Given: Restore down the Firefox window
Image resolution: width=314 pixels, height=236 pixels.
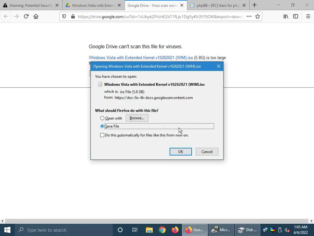Looking at the screenshot, I should (x=293, y=5).
